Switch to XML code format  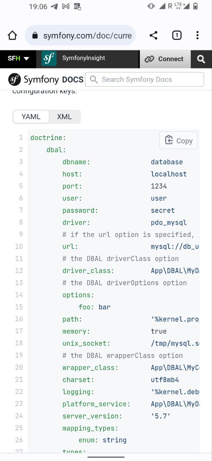[x=65, y=117]
